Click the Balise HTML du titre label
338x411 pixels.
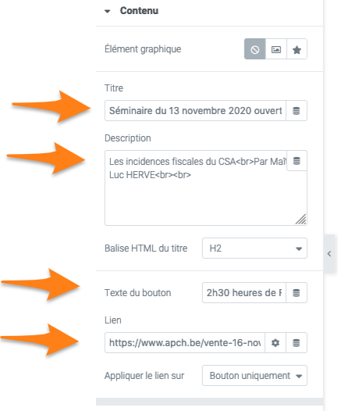(146, 248)
